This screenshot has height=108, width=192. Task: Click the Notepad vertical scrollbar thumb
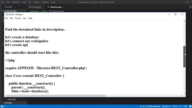(184, 57)
